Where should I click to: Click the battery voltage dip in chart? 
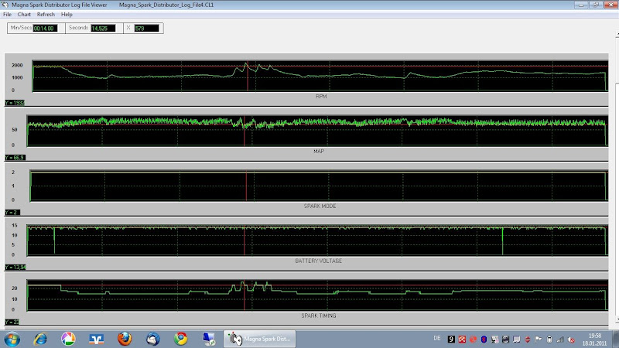(54, 244)
